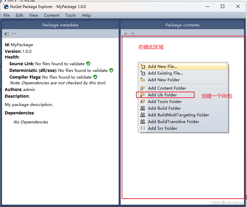Open the Help menu
The height and width of the screenshot is (207, 247).
click(x=86, y=15)
